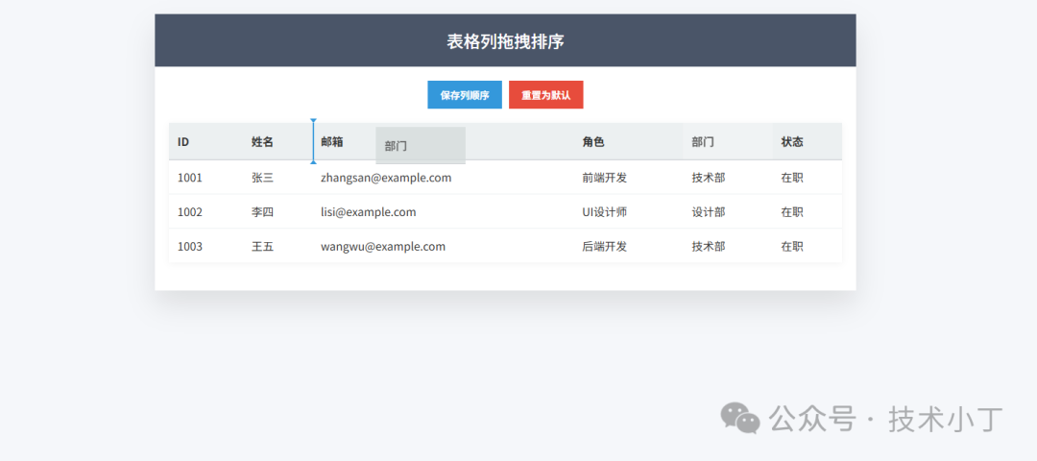The image size is (1037, 461).
Task: Select the UI设计师 role cell
Action: [604, 212]
